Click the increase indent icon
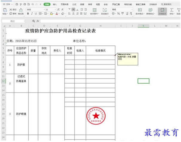Image resolution: width=181 pixels, height=142 pixels. (86, 10)
